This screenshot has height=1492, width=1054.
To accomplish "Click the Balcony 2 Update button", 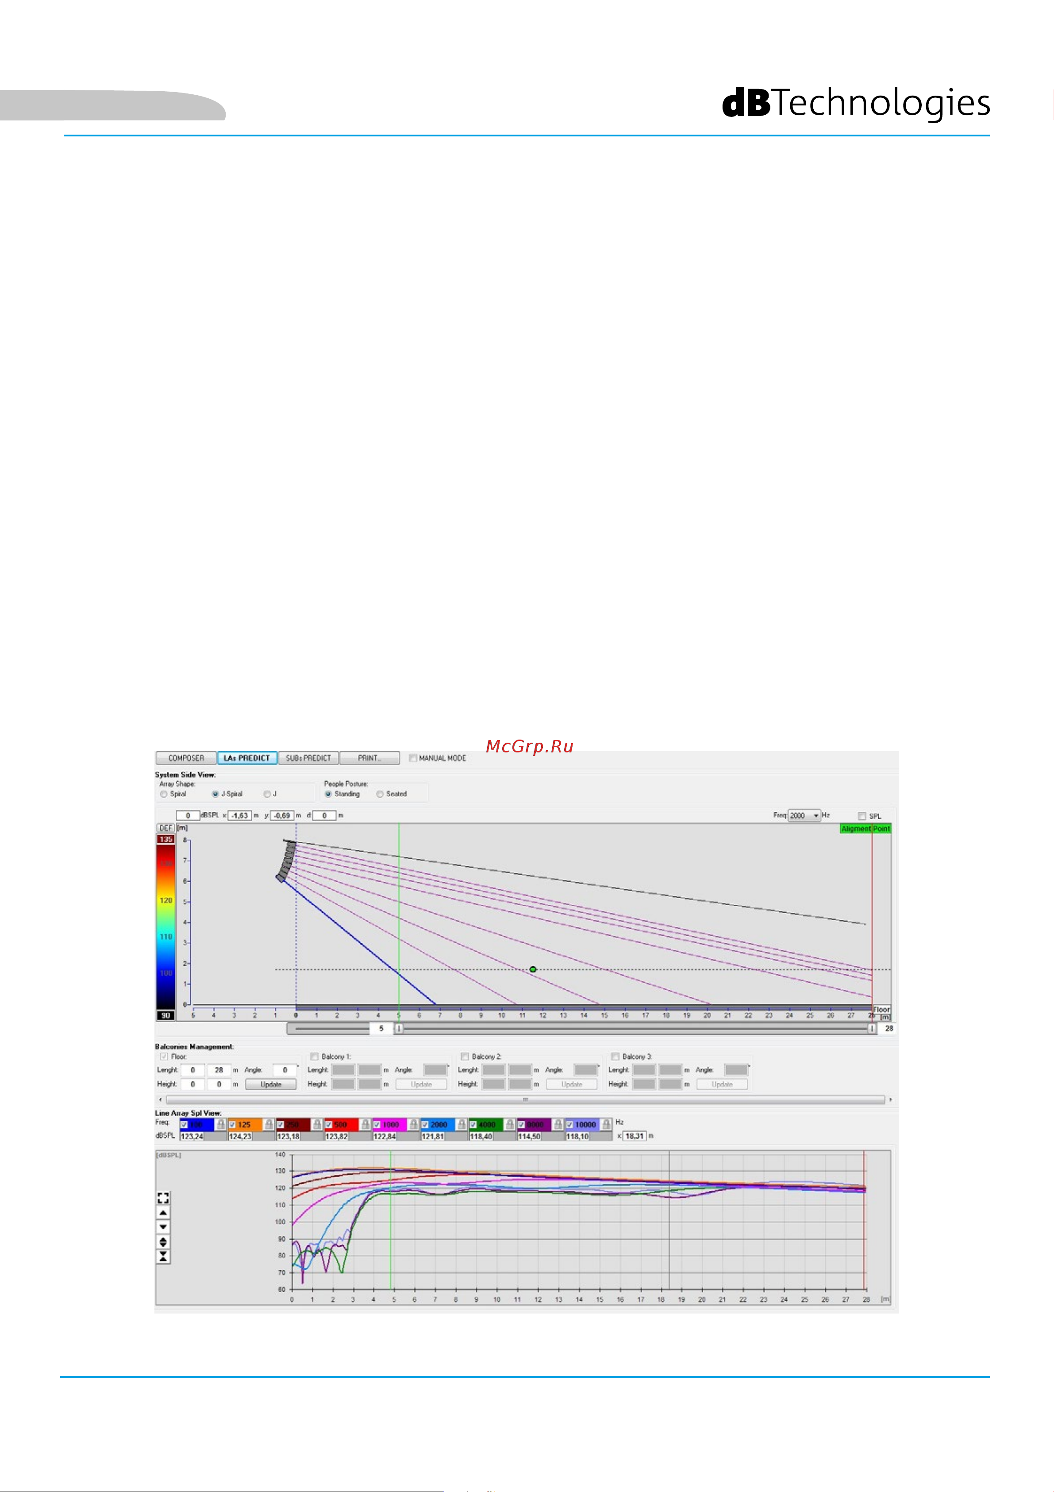I will (572, 1084).
